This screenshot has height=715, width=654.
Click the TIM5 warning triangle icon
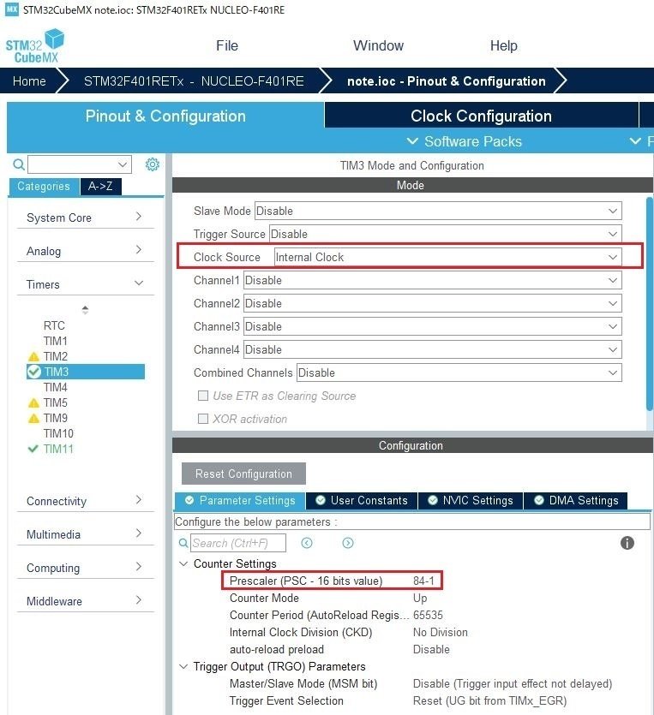point(33,403)
